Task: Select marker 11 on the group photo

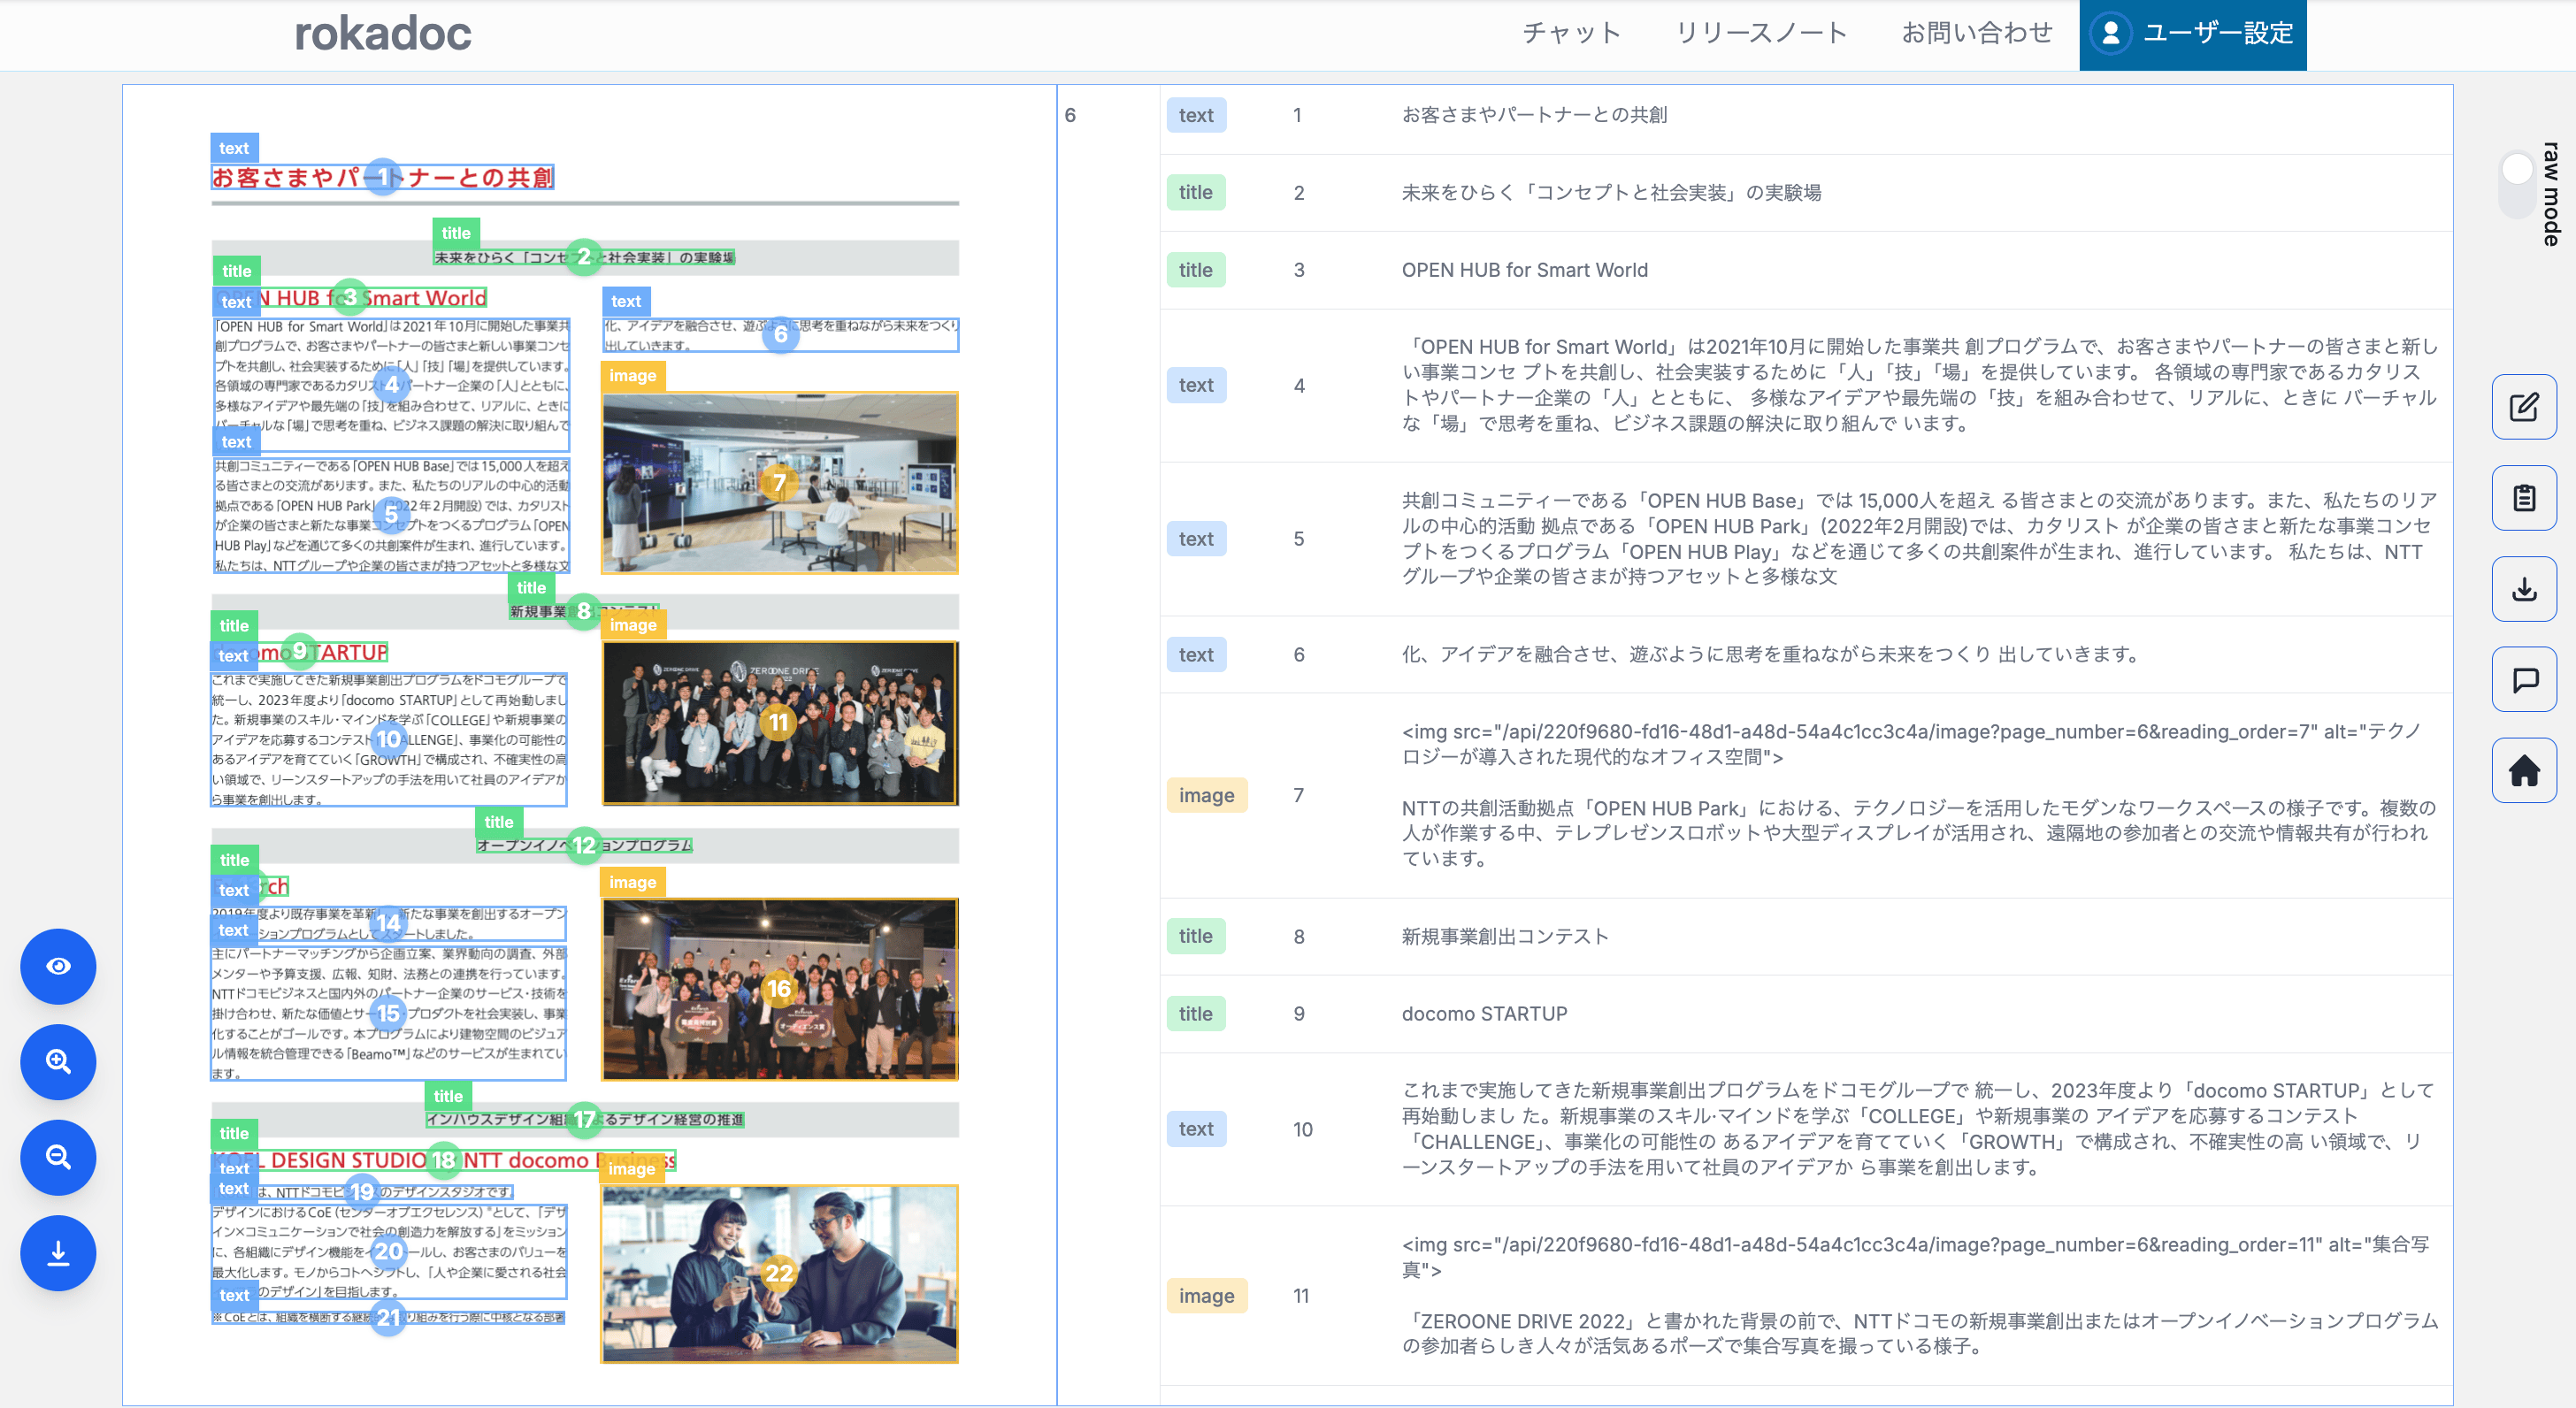Action: (x=779, y=722)
